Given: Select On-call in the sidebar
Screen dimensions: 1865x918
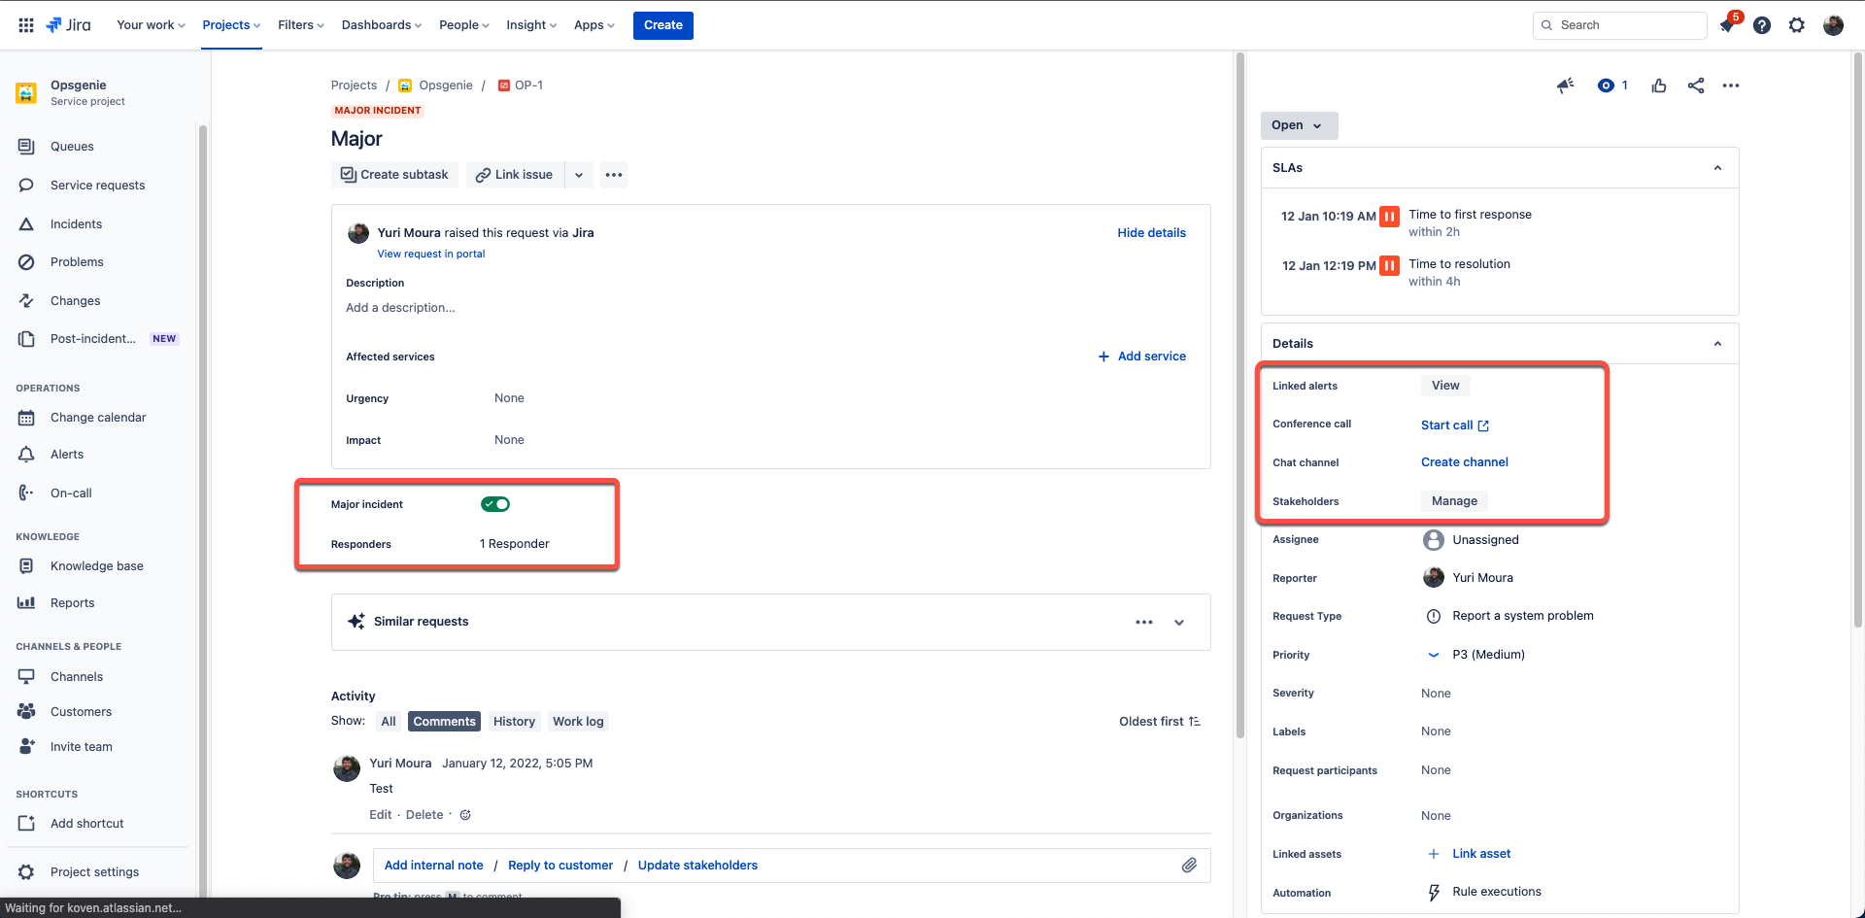Looking at the screenshot, I should pyautogui.click(x=69, y=493).
